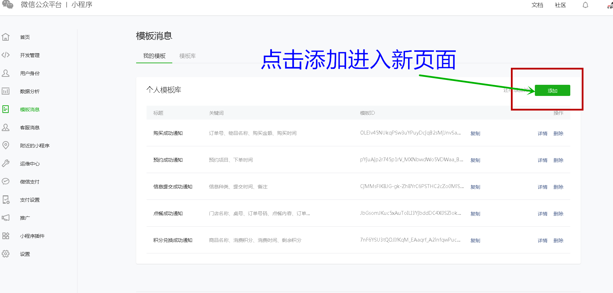Click the 用户身份 person icon
This screenshot has height=293, width=613.
(x=6, y=73)
